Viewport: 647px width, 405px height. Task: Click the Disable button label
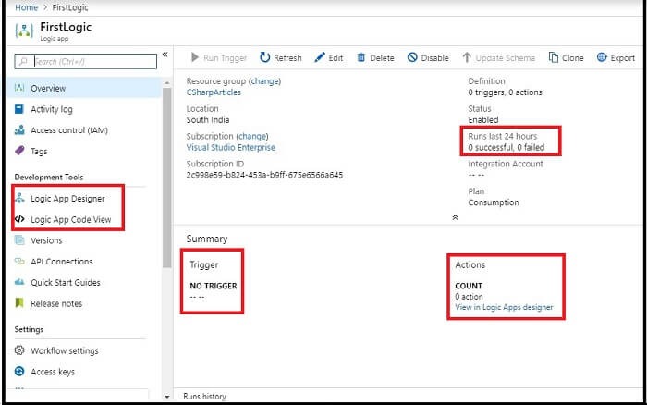pyautogui.click(x=434, y=58)
